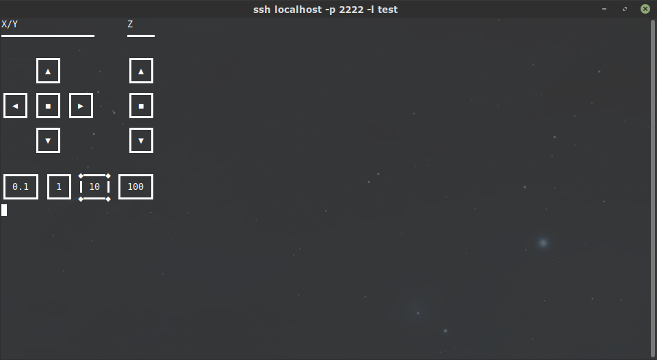657x360 pixels.
Task: Select the 1 step size
Action: coord(59,187)
